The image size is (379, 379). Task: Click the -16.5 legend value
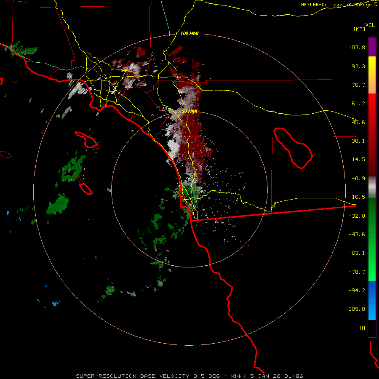coord(357,197)
